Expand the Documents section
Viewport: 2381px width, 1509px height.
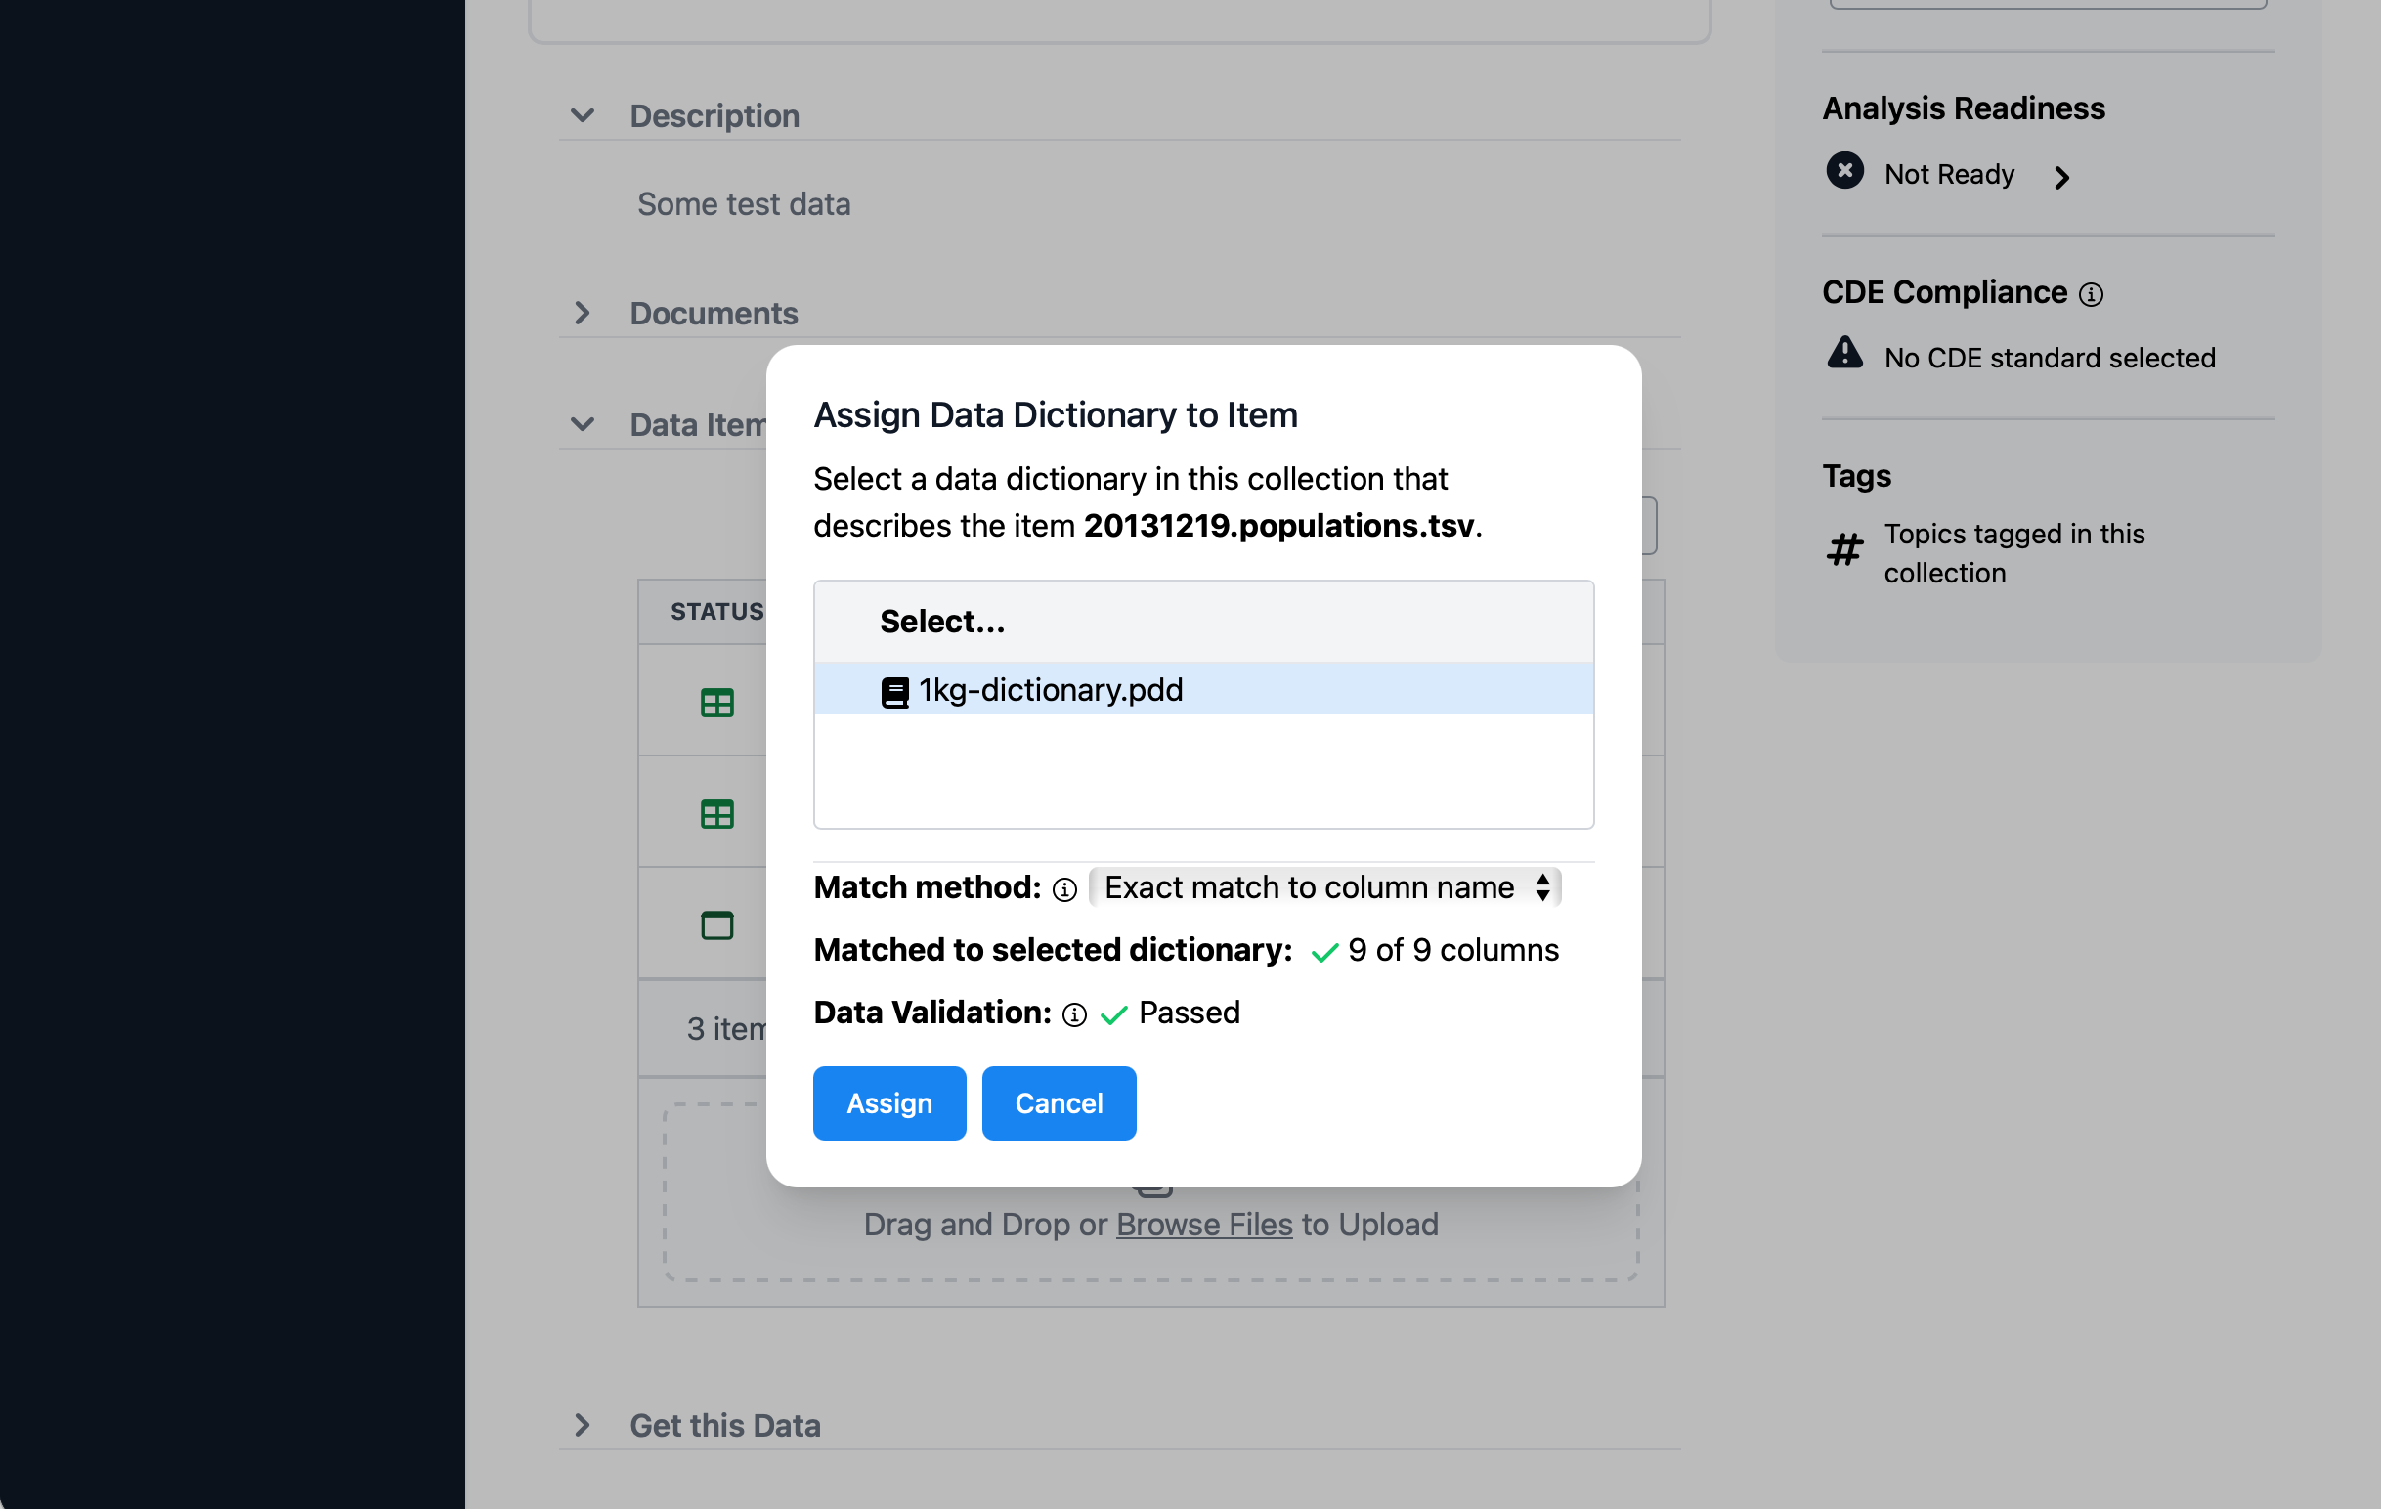pyautogui.click(x=583, y=314)
